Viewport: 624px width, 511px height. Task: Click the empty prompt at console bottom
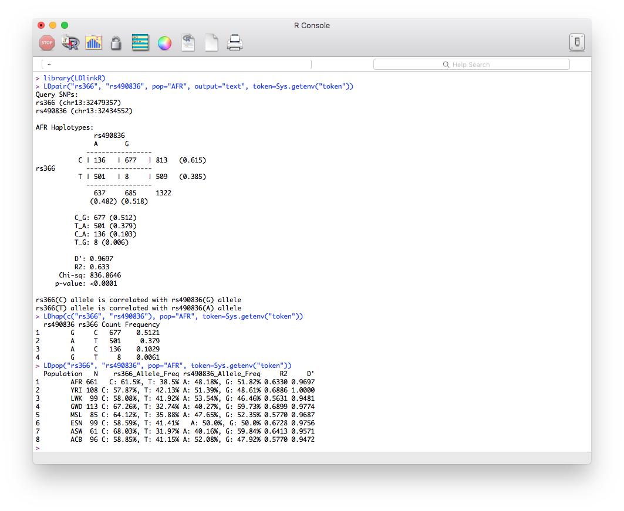pos(38,448)
